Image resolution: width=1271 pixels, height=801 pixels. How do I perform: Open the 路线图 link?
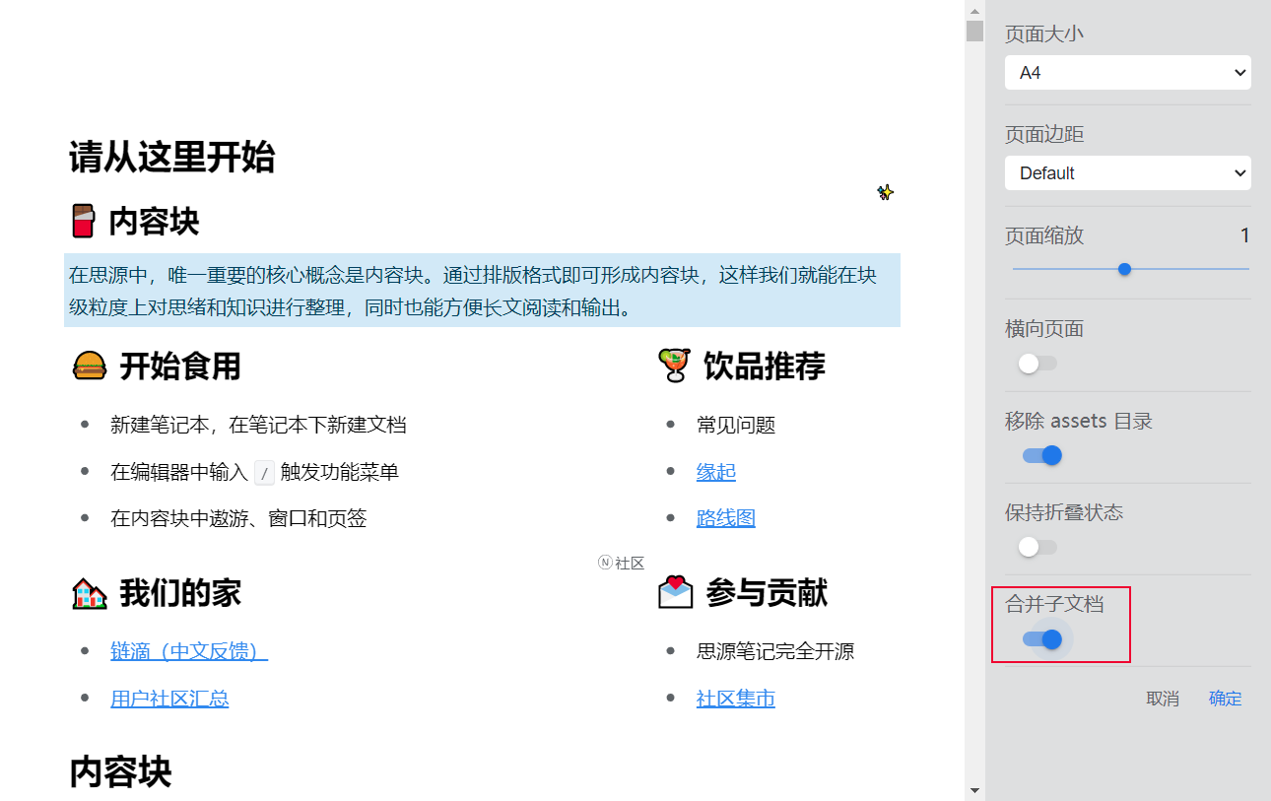point(726,517)
